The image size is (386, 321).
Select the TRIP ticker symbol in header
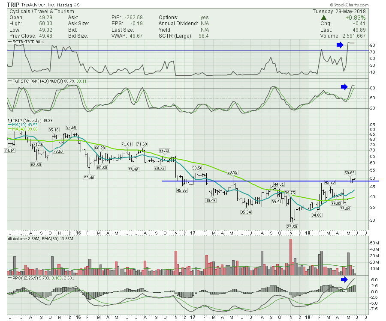13,5
